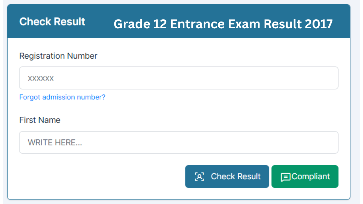Screen dimensions: 363x204
Task: Click the right end of Registration Number field
Action: pos(329,78)
